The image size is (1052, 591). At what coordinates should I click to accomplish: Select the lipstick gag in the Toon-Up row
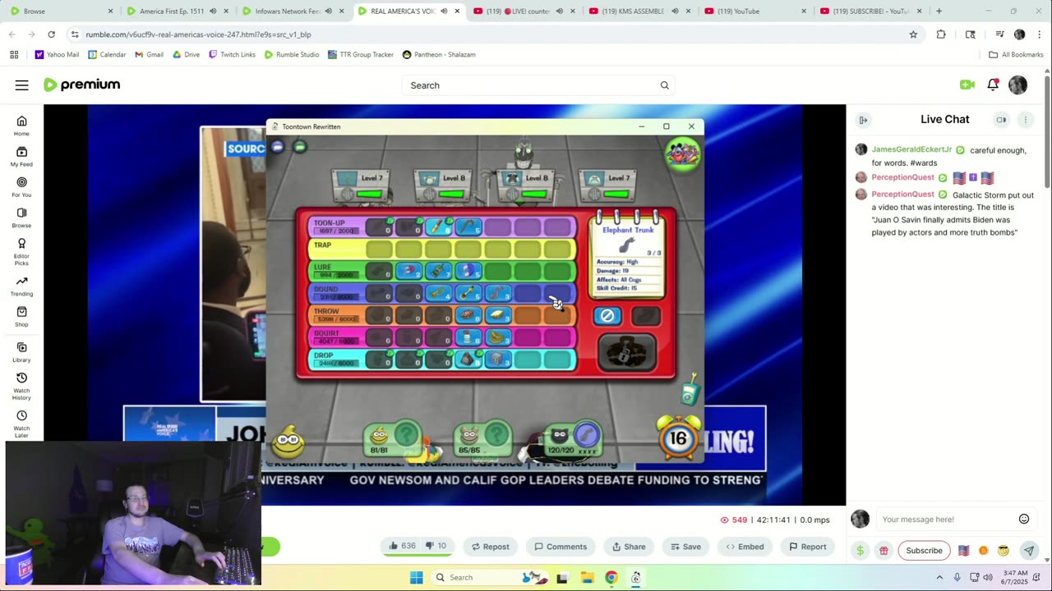coord(438,227)
